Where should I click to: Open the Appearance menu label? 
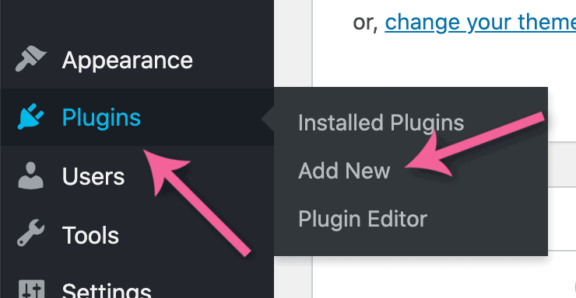point(128,61)
